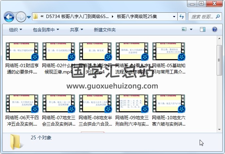Select video thumbnail 网络班-05基础知识
Viewport: 225px width, 154px height.
(169, 51)
